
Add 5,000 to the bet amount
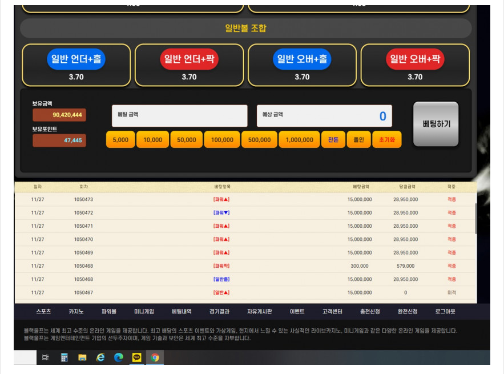120,140
